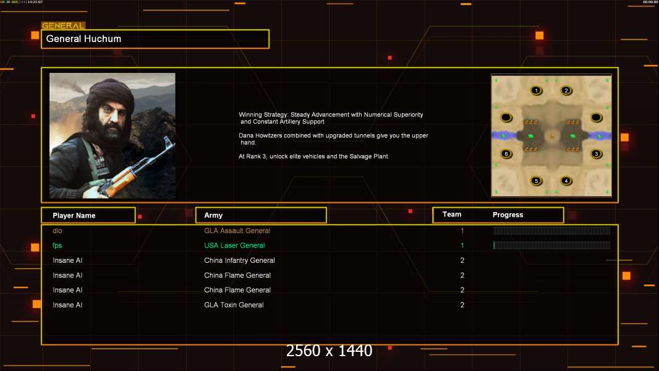Click dio's loading progress bar
This screenshot has height=371, width=659.
[x=552, y=230]
